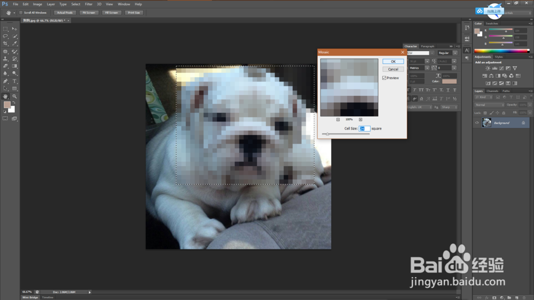Image resolution: width=534 pixels, height=300 pixels.
Task: Click Cancel in the Mosaic dialog
Action: tap(393, 69)
